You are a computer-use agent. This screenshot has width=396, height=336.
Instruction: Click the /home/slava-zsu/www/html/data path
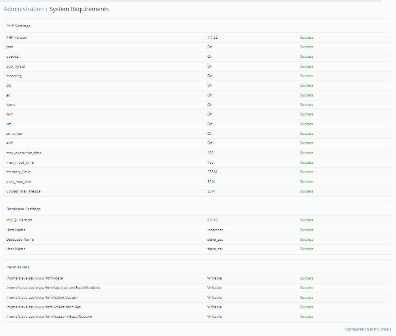pos(34,278)
